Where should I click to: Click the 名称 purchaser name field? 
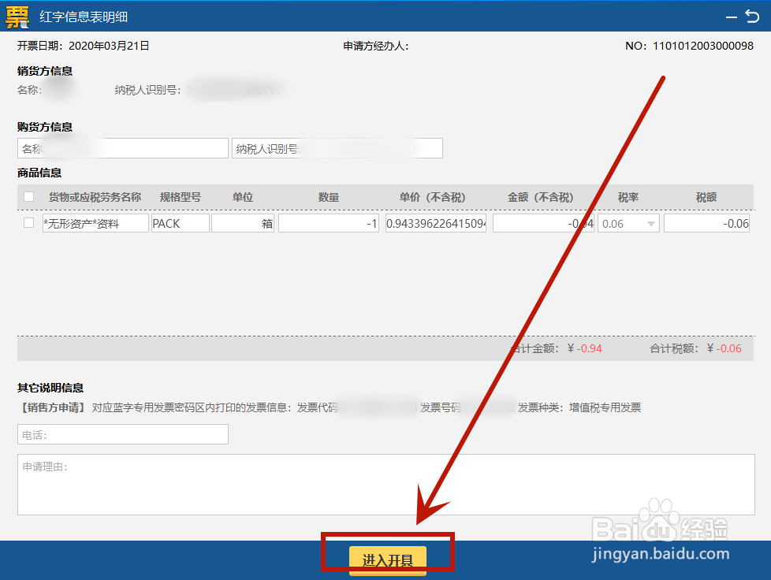pos(122,148)
